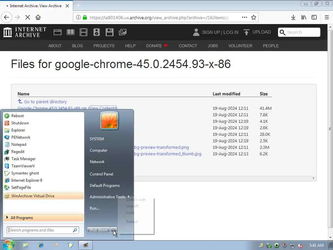
Task: Open Internet Explorer from the taskbar
Action: tap(41, 245)
